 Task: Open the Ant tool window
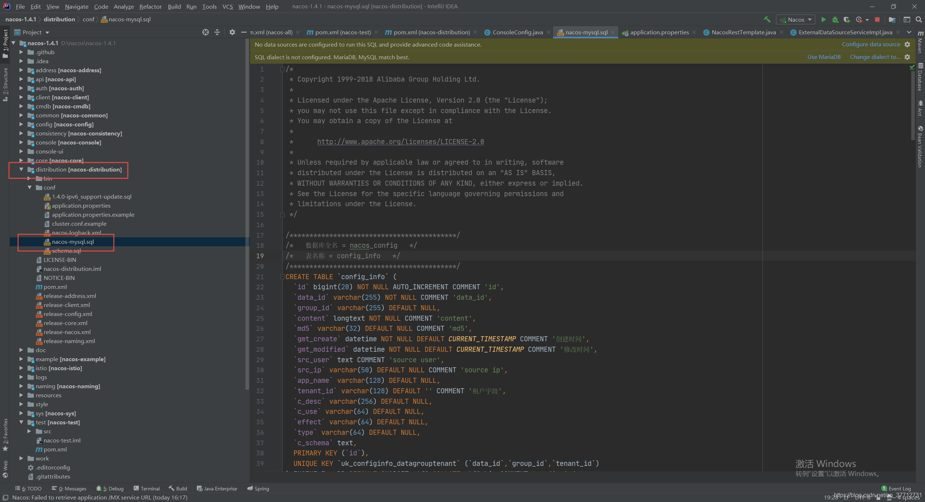coord(920,108)
